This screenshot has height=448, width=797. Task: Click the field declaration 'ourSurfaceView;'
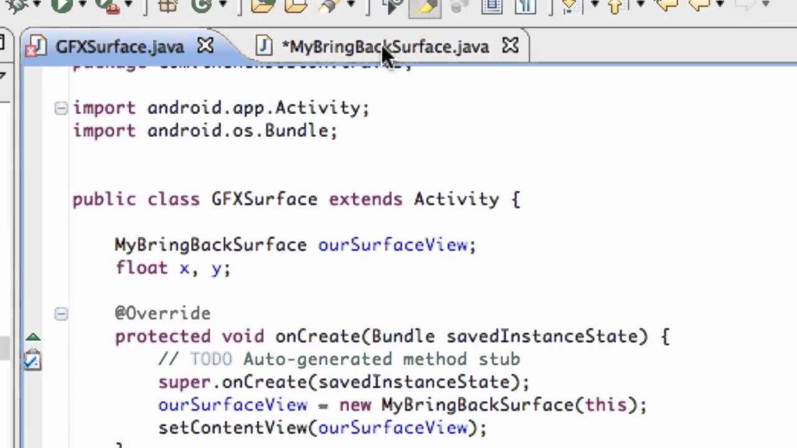pyautogui.click(x=397, y=245)
